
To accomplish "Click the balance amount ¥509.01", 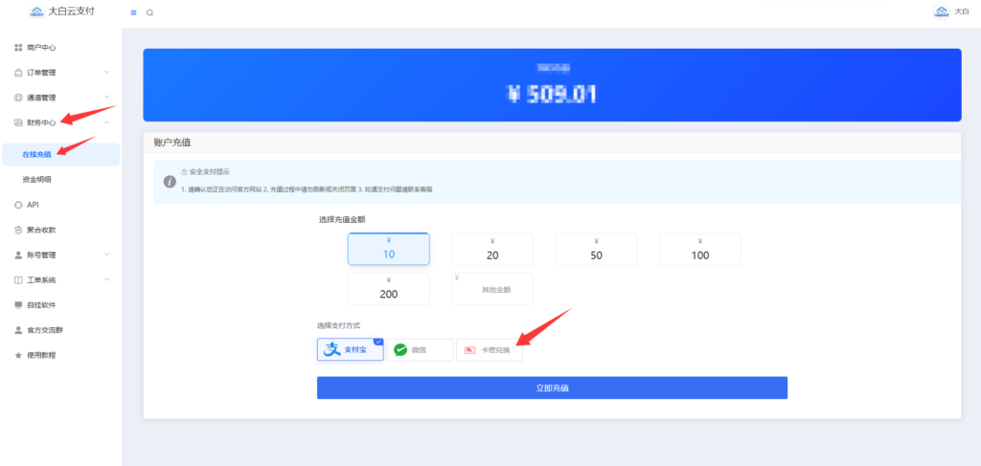I will click(x=553, y=94).
